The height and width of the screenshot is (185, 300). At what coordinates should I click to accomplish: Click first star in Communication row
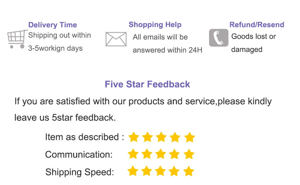(133, 154)
